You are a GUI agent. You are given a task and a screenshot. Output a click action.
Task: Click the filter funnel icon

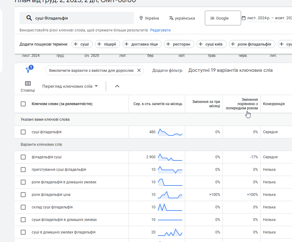[x=28, y=70]
